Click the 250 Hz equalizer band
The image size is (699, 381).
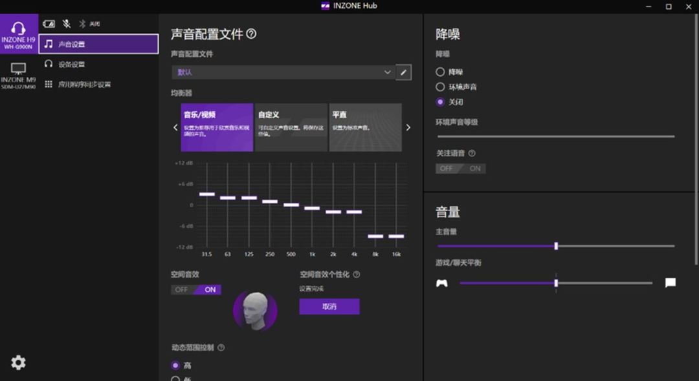pos(270,201)
